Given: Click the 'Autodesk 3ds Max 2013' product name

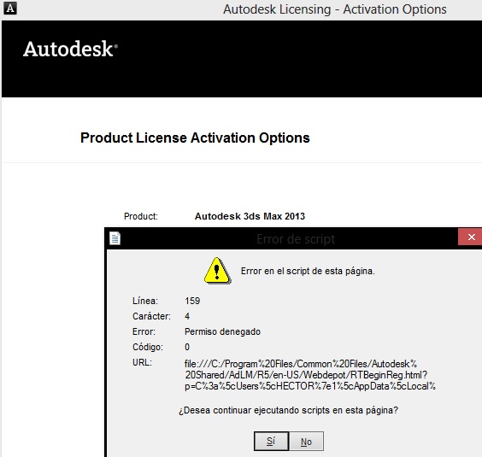Looking at the screenshot, I should click(250, 216).
